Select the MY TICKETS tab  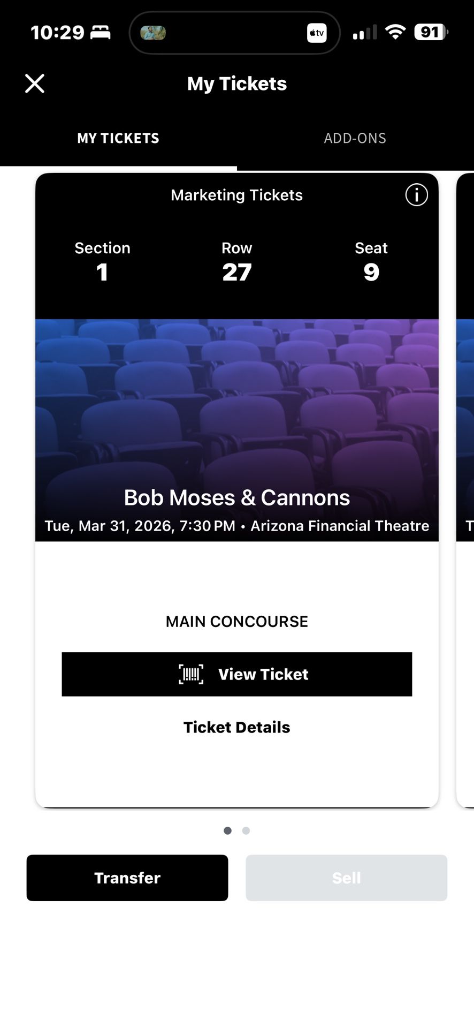(118, 138)
